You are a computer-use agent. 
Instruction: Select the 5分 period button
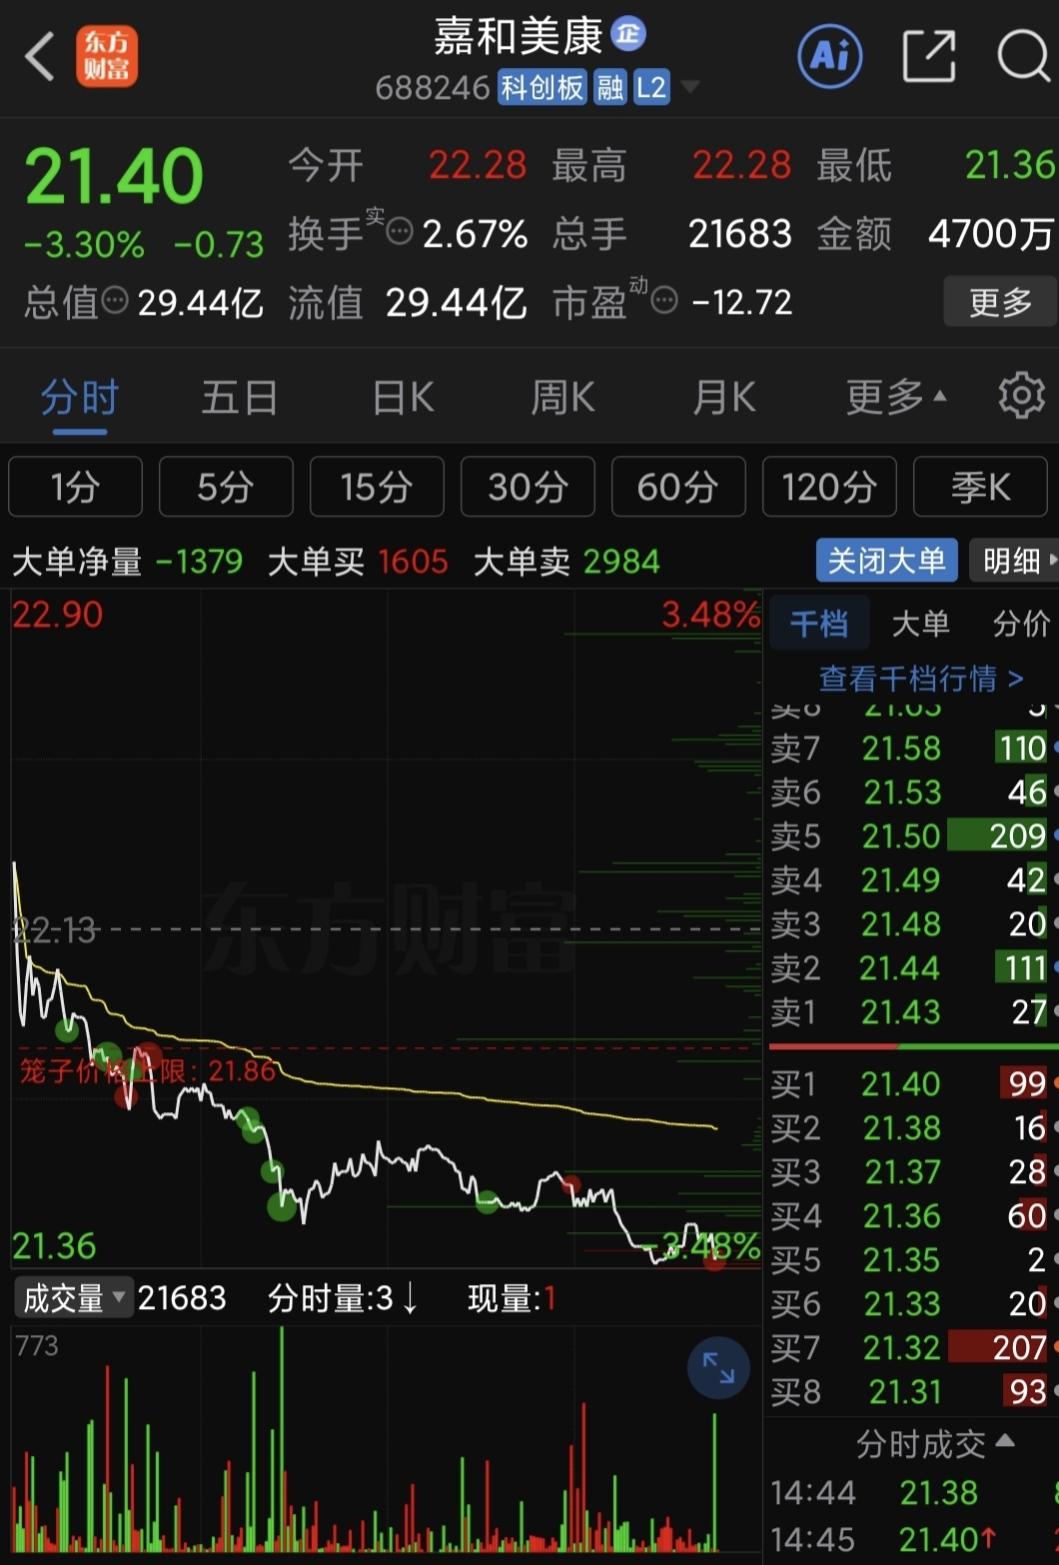click(x=226, y=487)
